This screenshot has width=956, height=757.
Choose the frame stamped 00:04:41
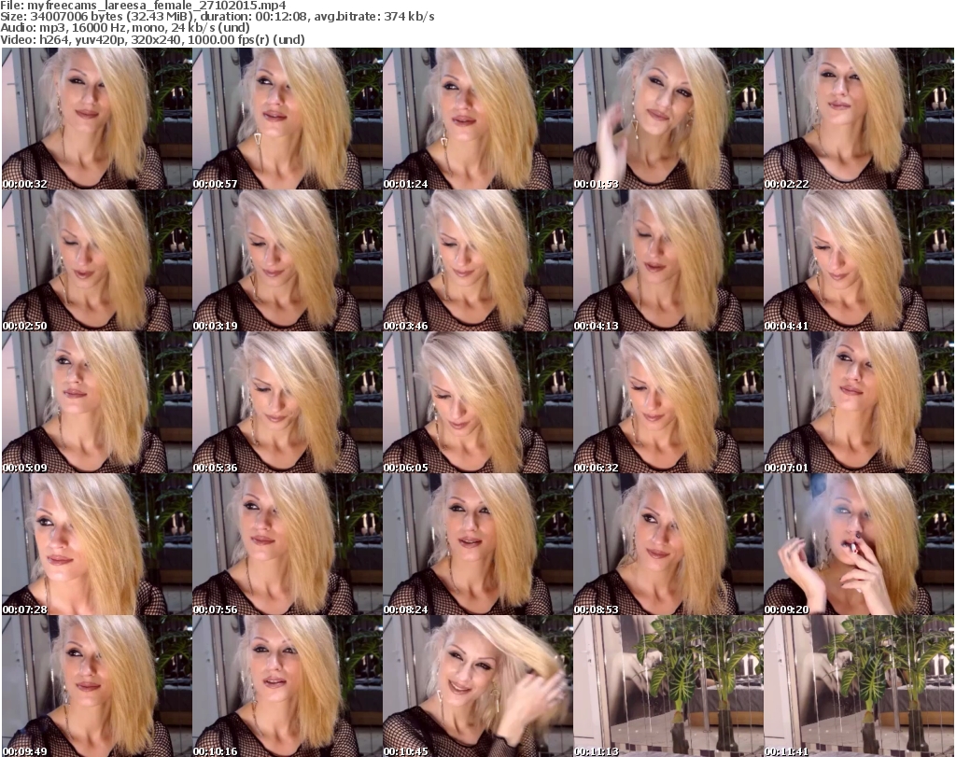tap(859, 260)
